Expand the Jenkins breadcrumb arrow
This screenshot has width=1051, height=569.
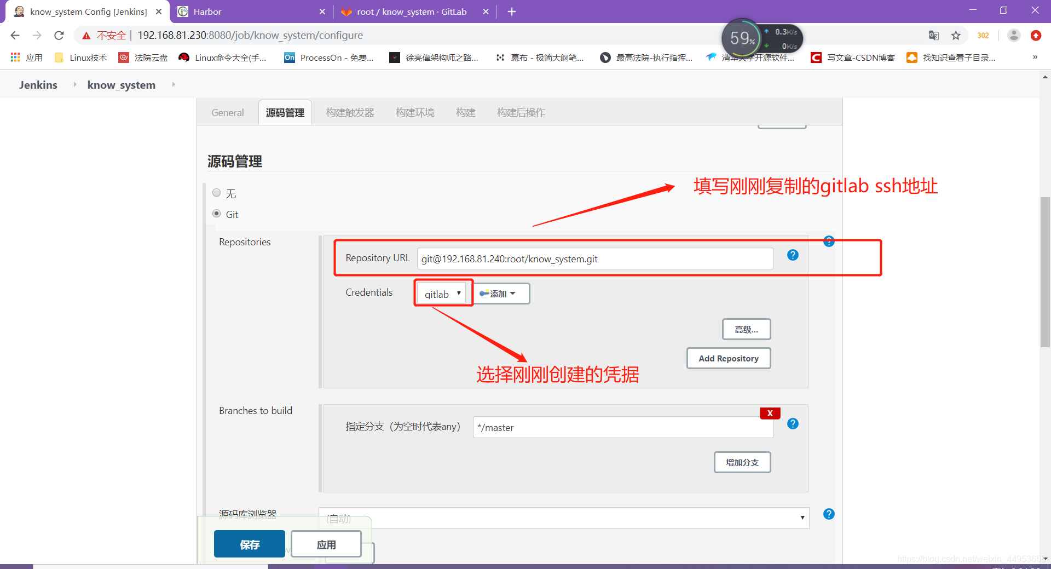[x=74, y=84]
